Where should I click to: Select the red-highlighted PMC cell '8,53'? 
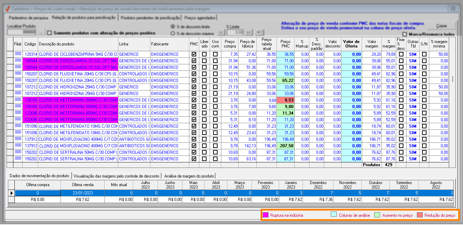coord(285,100)
